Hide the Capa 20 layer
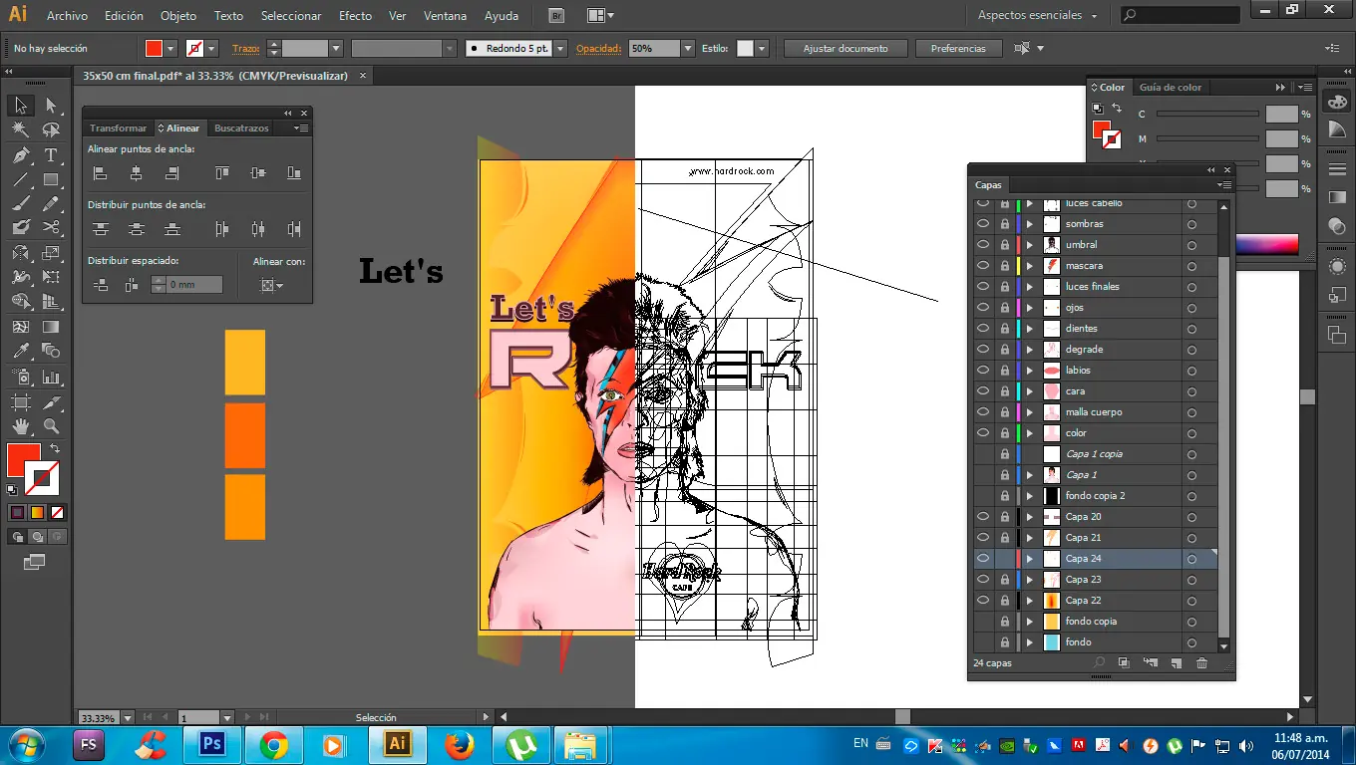The width and height of the screenshot is (1356, 765). point(983,517)
